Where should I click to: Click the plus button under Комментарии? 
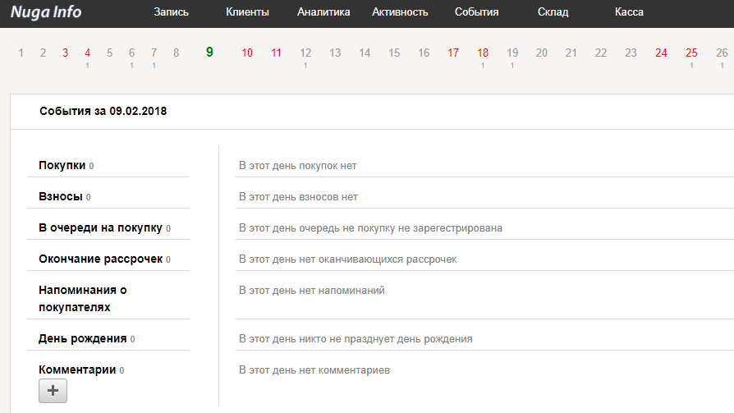[53, 391]
